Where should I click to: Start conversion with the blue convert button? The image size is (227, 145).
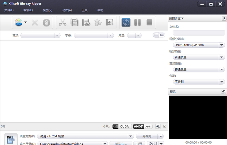[126, 22]
